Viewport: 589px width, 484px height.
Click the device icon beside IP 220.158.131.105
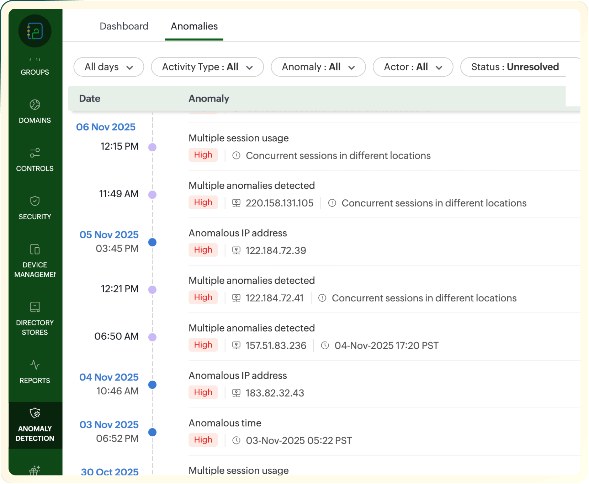236,203
